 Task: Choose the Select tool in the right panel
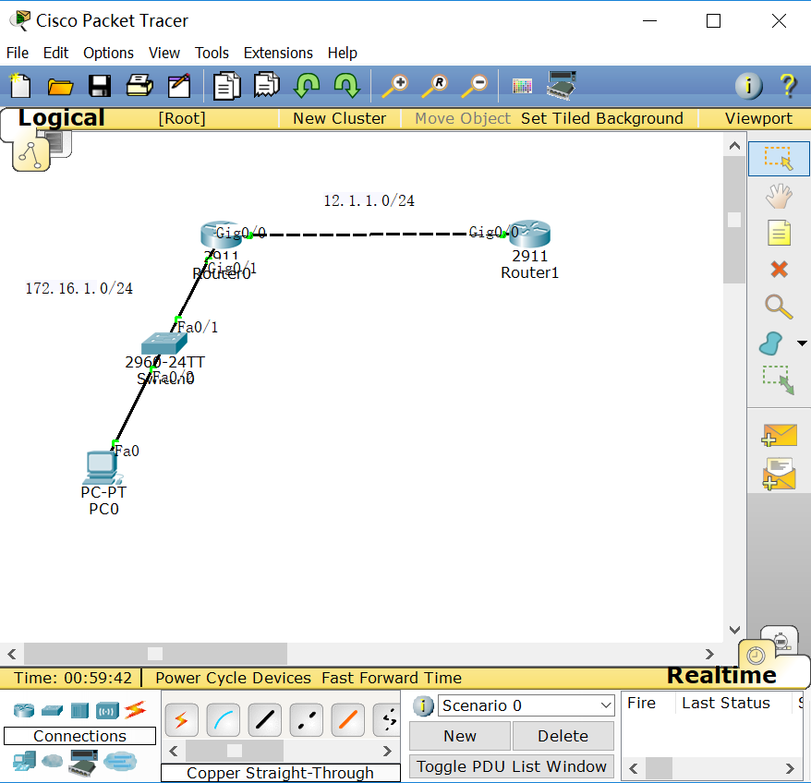[779, 158]
